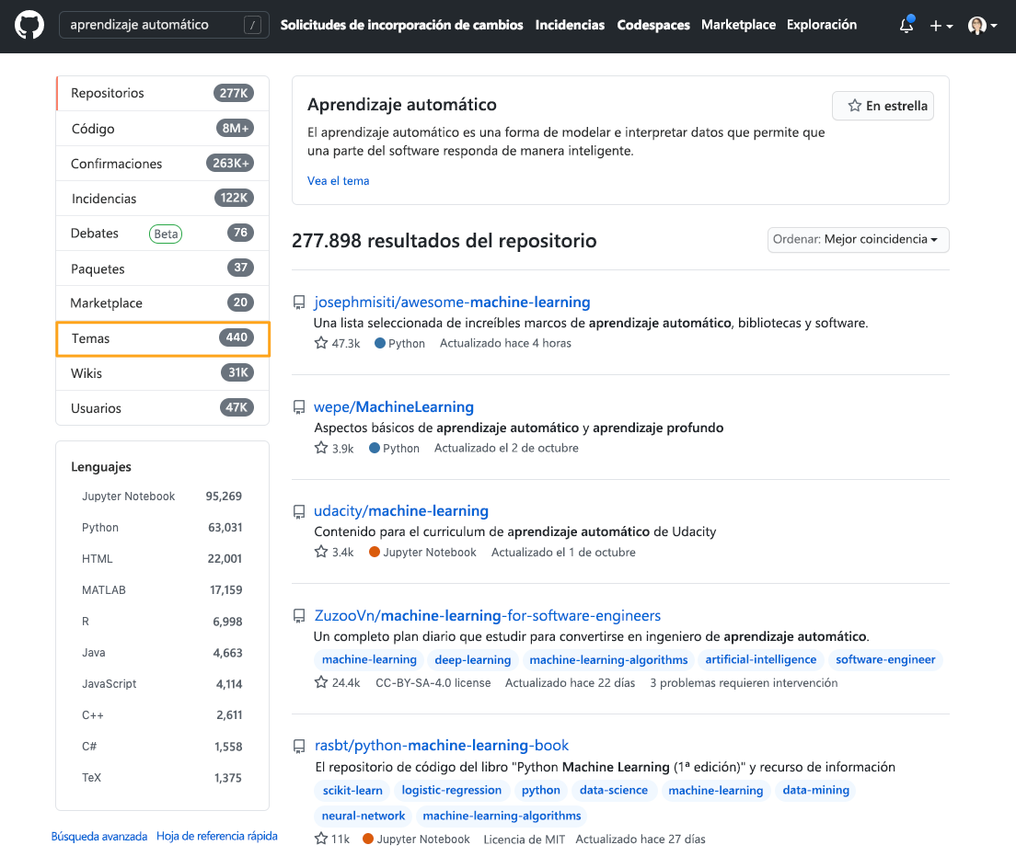Filter by MATLAB language
This screenshot has height=868, width=1016.
(x=162, y=590)
